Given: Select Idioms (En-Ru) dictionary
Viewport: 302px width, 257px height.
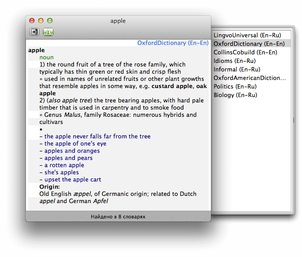Looking at the screenshot, I should pos(251,61).
